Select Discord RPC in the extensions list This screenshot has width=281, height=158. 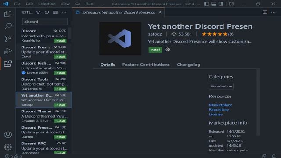[44, 147]
